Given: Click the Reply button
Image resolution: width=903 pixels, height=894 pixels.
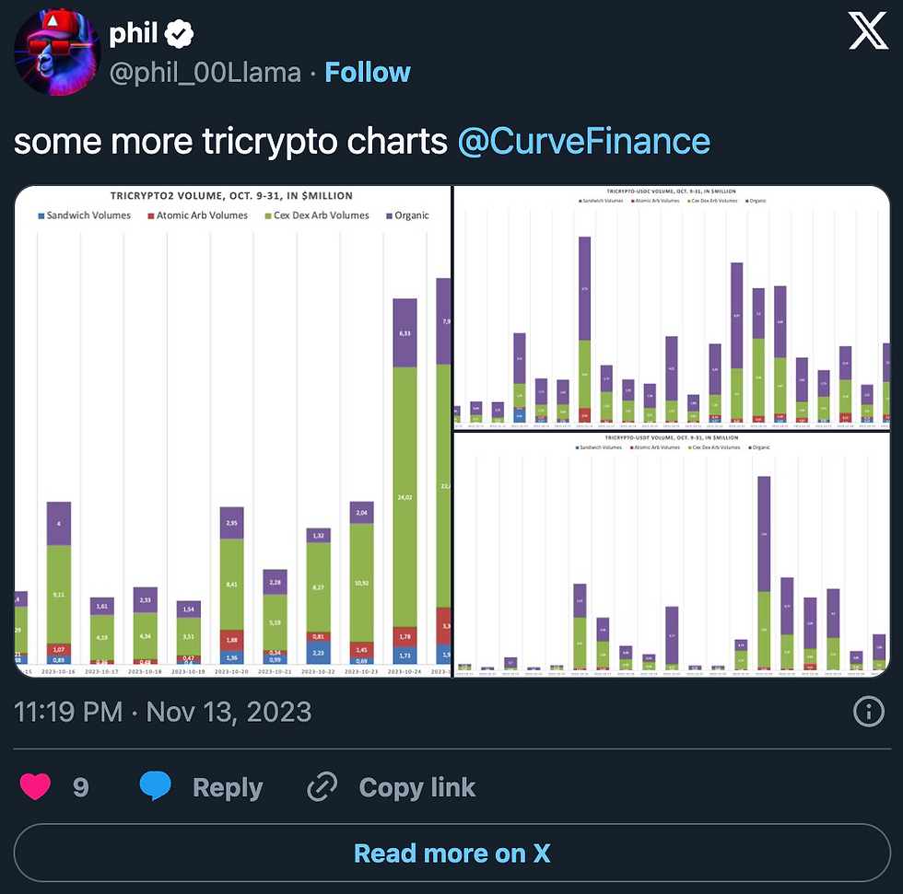Looking at the screenshot, I should point(228,786).
